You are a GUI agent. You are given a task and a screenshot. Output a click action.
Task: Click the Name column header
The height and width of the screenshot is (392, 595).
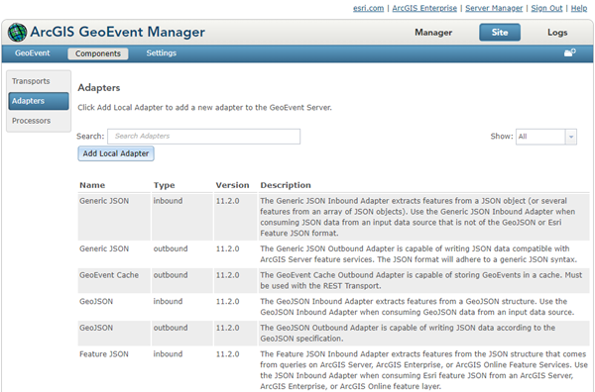point(92,185)
